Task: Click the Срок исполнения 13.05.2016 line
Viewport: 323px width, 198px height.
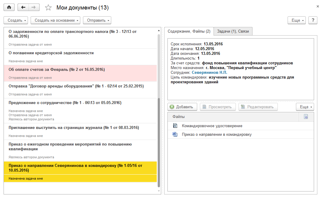Action: pyautogui.click(x=197, y=44)
